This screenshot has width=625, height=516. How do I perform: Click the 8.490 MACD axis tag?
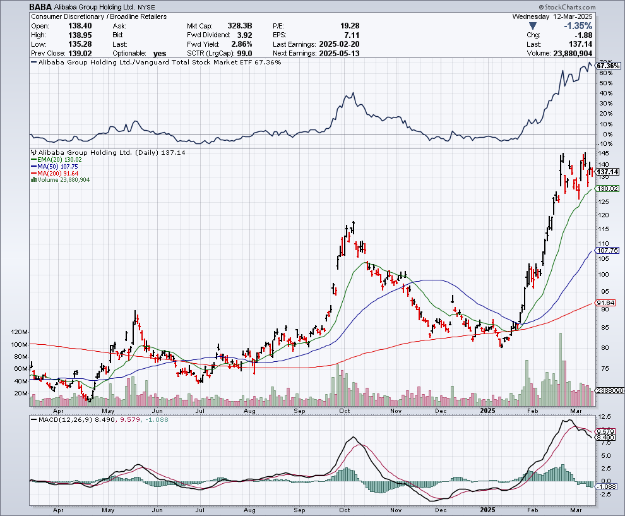(606, 438)
